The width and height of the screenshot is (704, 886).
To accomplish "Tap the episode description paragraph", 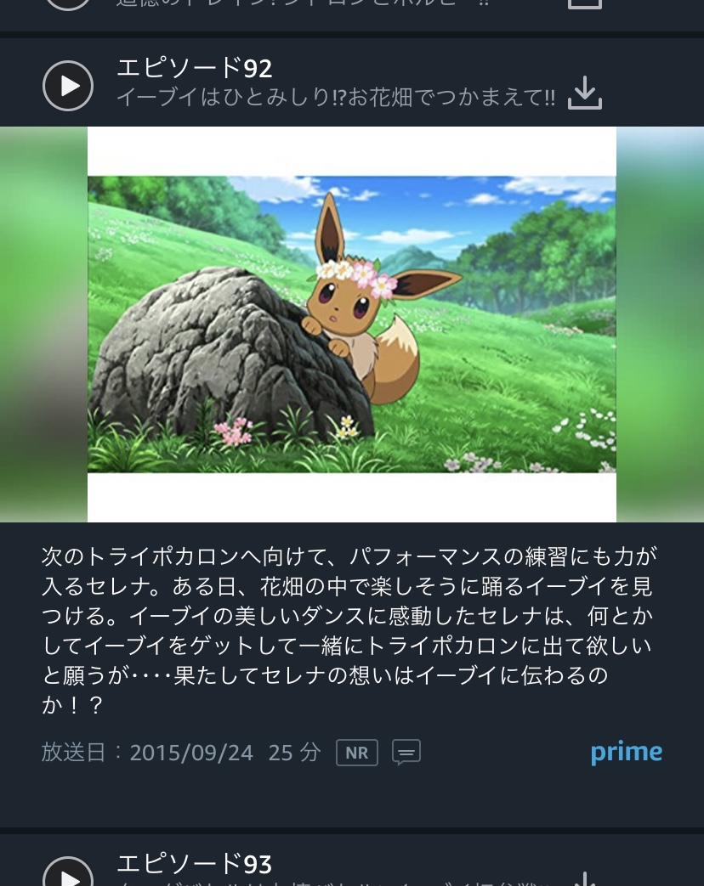I will click(x=349, y=630).
